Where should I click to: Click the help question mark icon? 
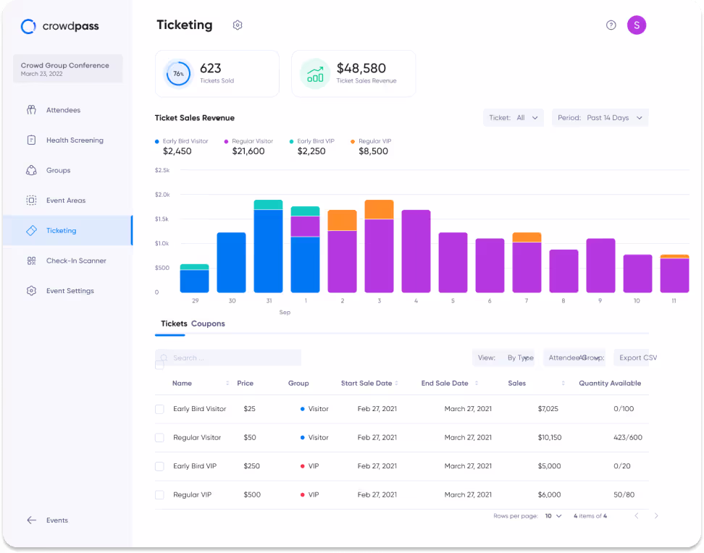point(611,25)
